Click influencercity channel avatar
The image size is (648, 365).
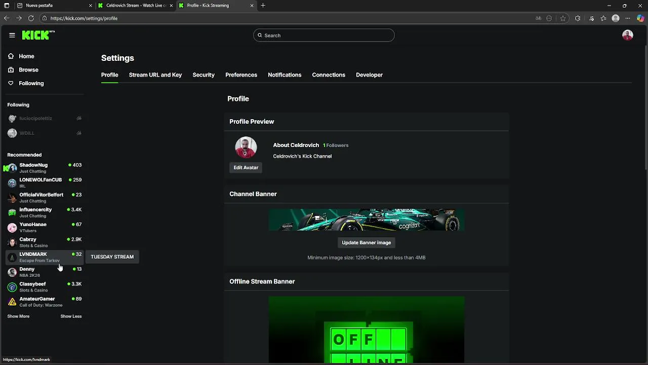tap(12, 212)
